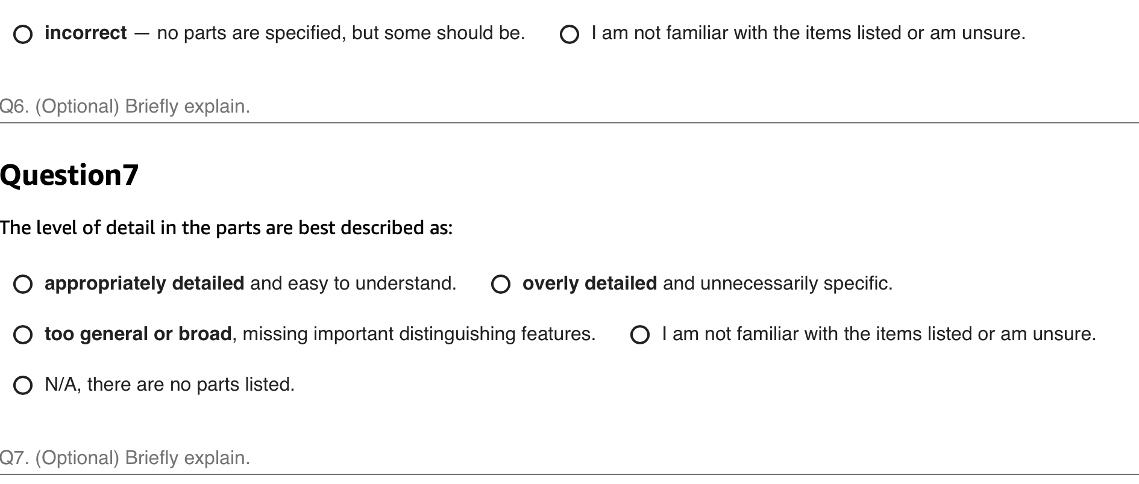
Task: Pick the 'N/A, there are no parts listed' radio
Action: [x=23, y=385]
